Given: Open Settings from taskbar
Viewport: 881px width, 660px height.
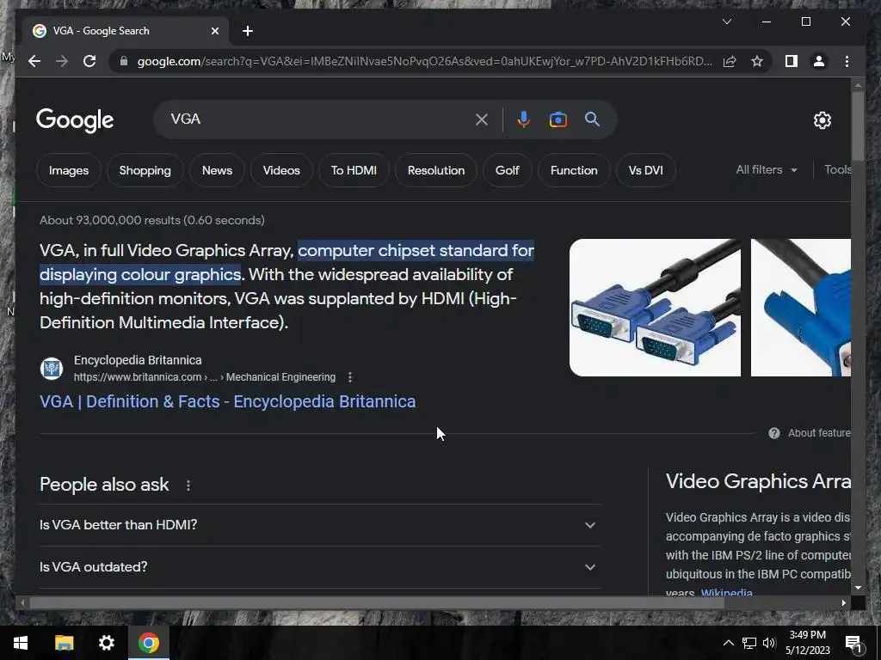Looking at the screenshot, I should [x=106, y=643].
